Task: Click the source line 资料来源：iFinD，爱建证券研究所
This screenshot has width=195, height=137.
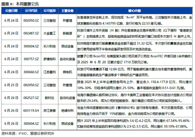Action: pyautogui.click(x=28, y=133)
